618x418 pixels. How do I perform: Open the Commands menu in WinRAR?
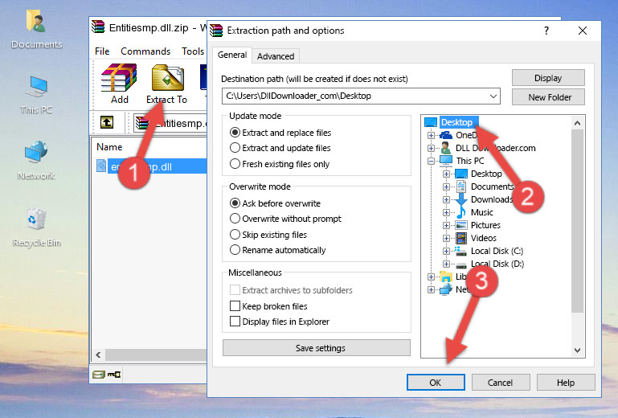[x=145, y=51]
